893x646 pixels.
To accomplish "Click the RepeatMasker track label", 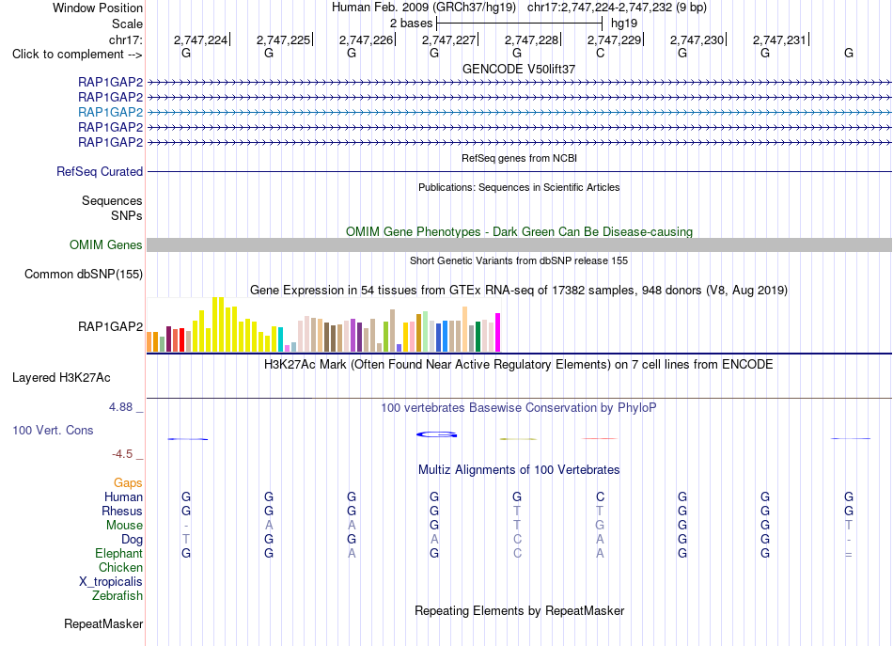I will click(103, 624).
